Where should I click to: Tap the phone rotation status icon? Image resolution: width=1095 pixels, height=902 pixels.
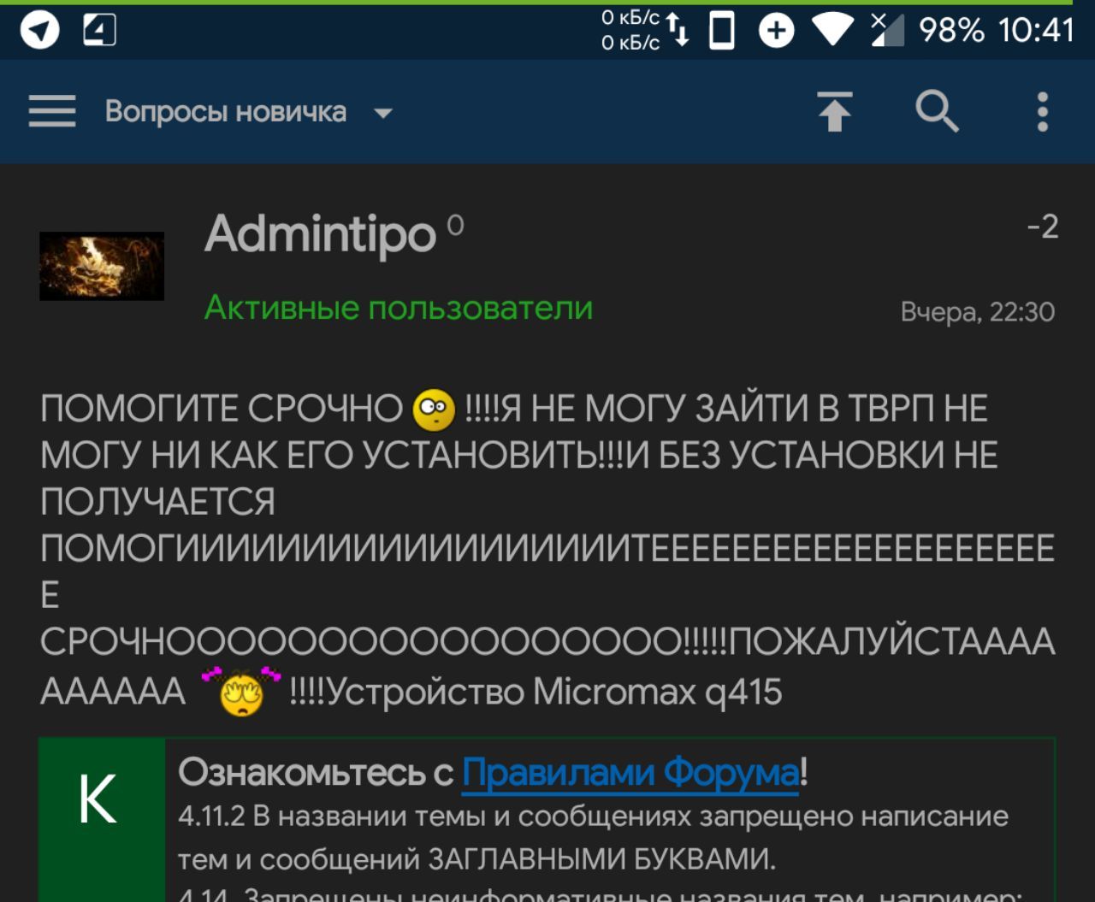[722, 32]
